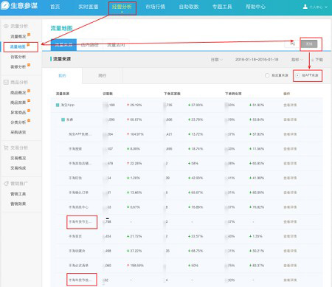
Task: Click the 手淘消息中心 source name
Action: click(78, 207)
